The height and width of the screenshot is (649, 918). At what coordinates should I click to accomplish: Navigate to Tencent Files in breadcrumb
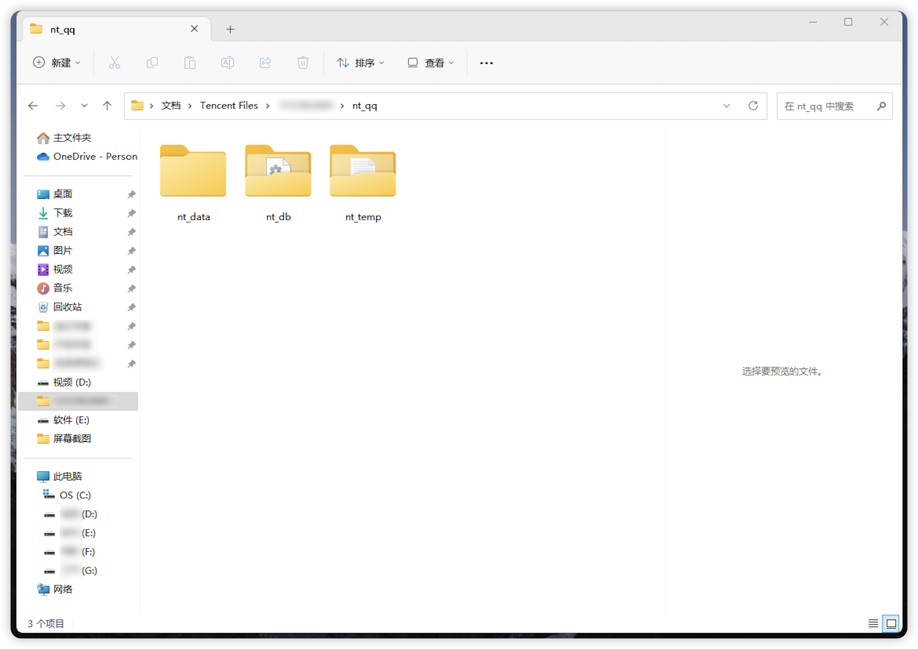[x=229, y=106]
